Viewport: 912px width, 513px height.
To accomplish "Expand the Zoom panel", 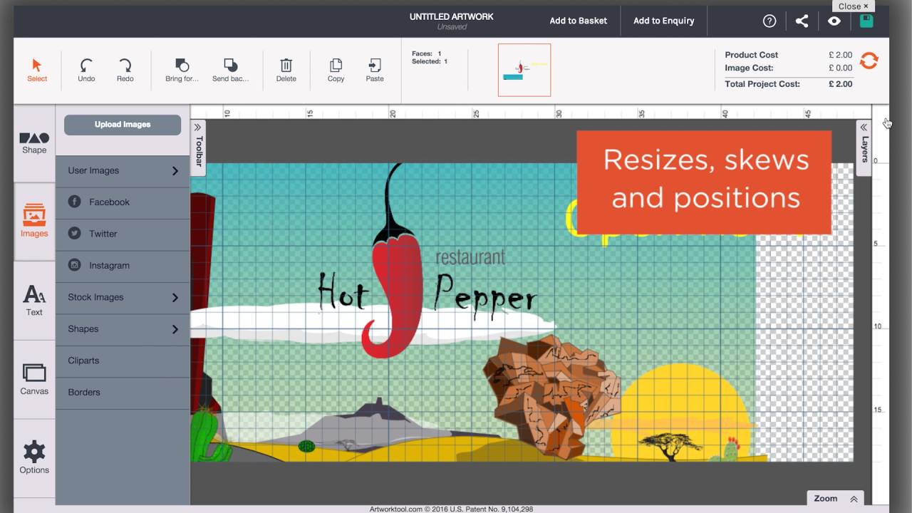I will pyautogui.click(x=835, y=499).
